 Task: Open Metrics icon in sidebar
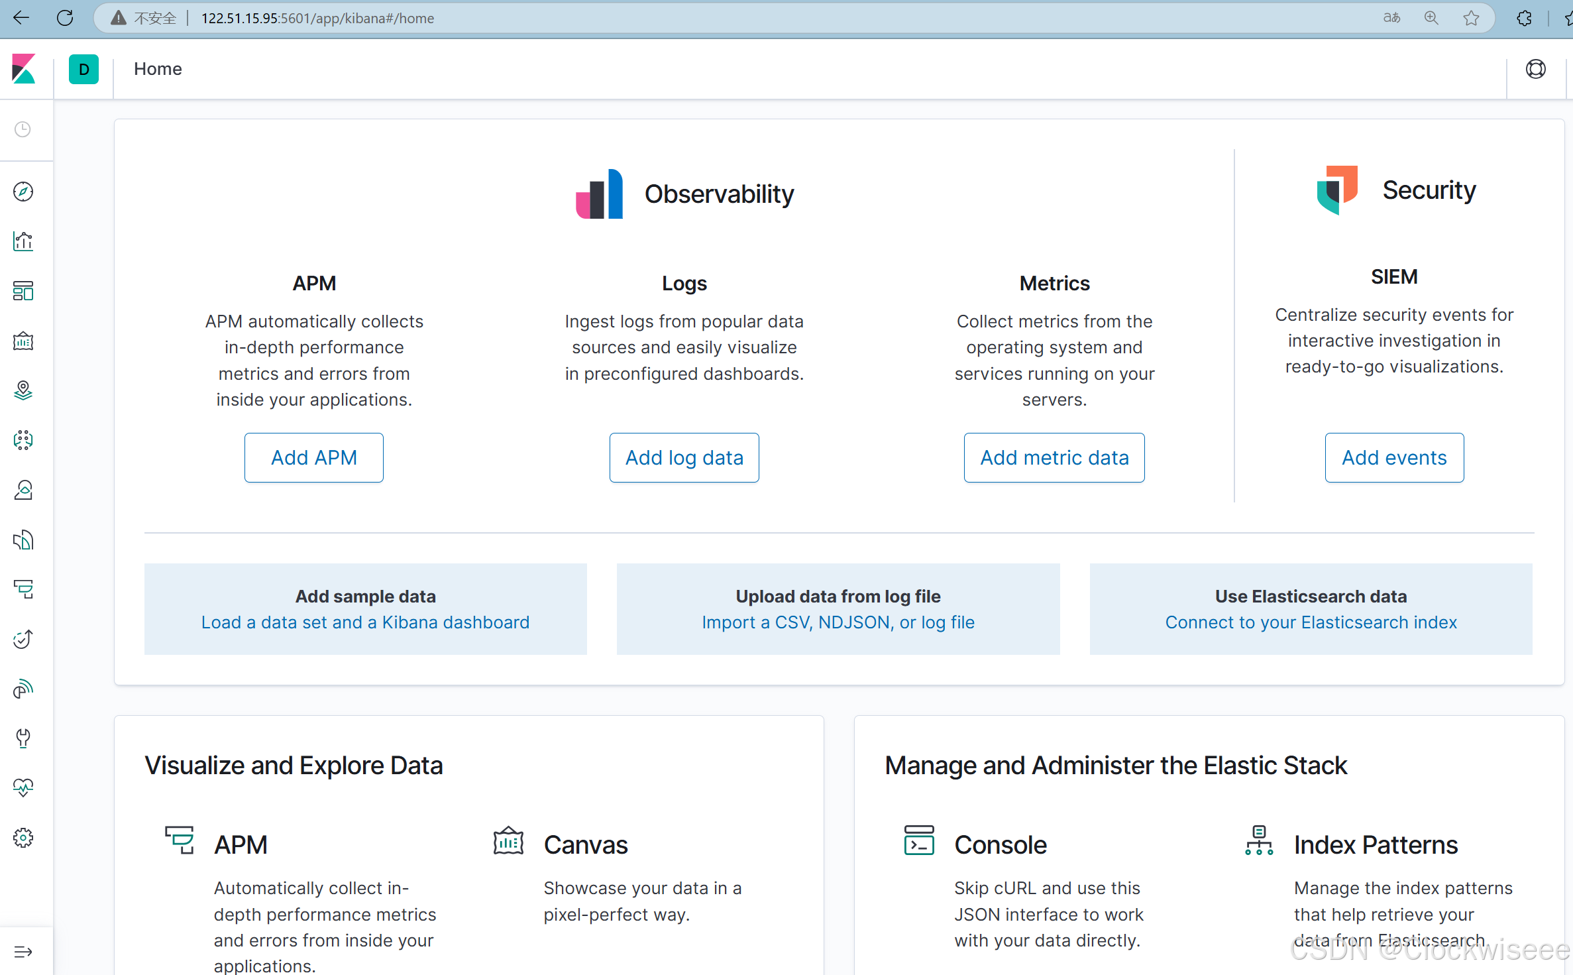(x=23, y=490)
